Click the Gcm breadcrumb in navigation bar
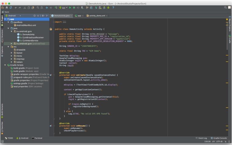The height and width of the screenshot is (145, 232). tap(5, 12)
